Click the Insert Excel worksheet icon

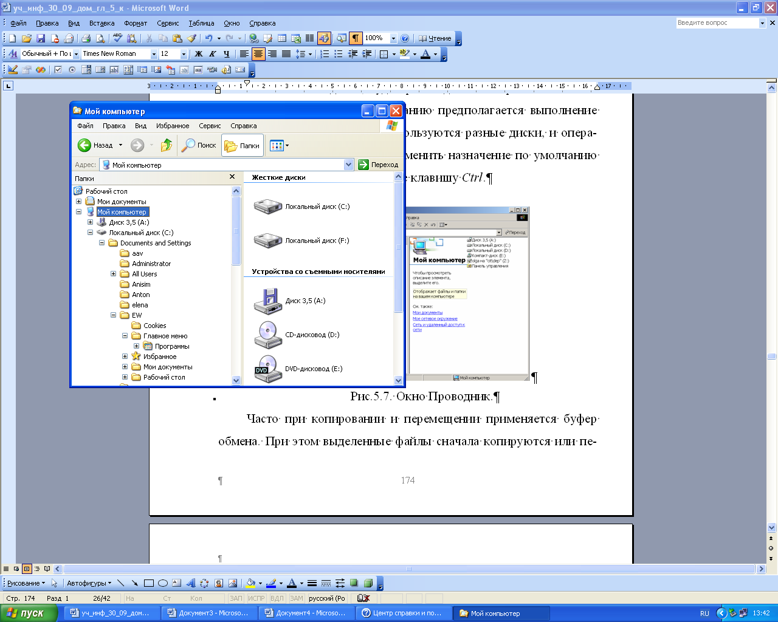296,38
